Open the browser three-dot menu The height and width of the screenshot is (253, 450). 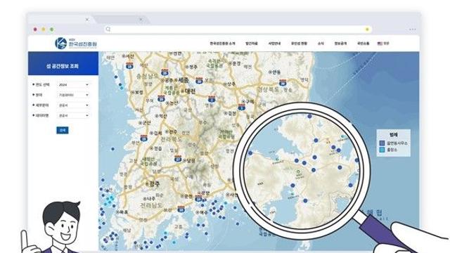[x=413, y=30]
